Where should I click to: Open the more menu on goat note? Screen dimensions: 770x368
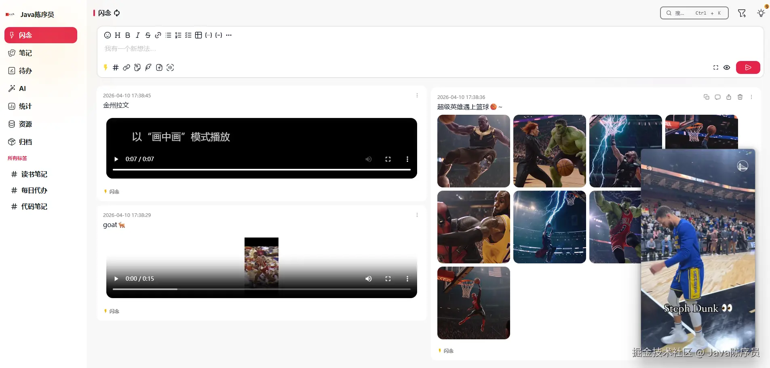pos(417,215)
